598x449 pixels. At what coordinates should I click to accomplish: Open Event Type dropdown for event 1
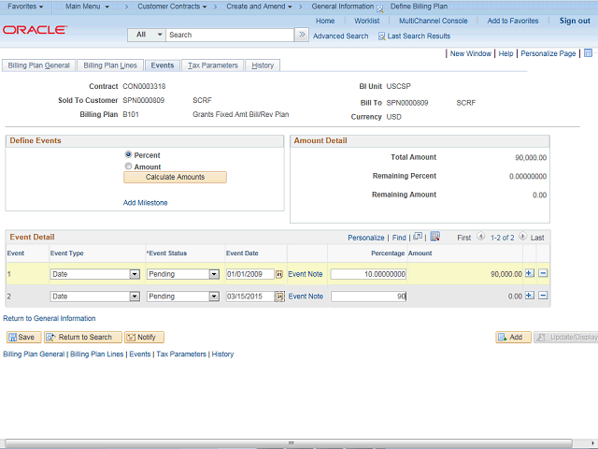tap(135, 274)
